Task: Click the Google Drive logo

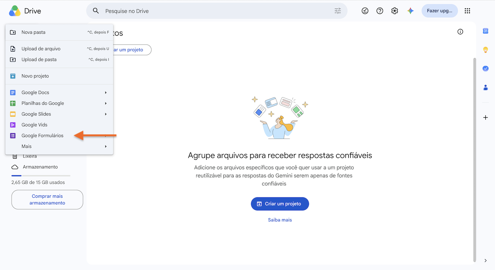Action: pos(15,11)
